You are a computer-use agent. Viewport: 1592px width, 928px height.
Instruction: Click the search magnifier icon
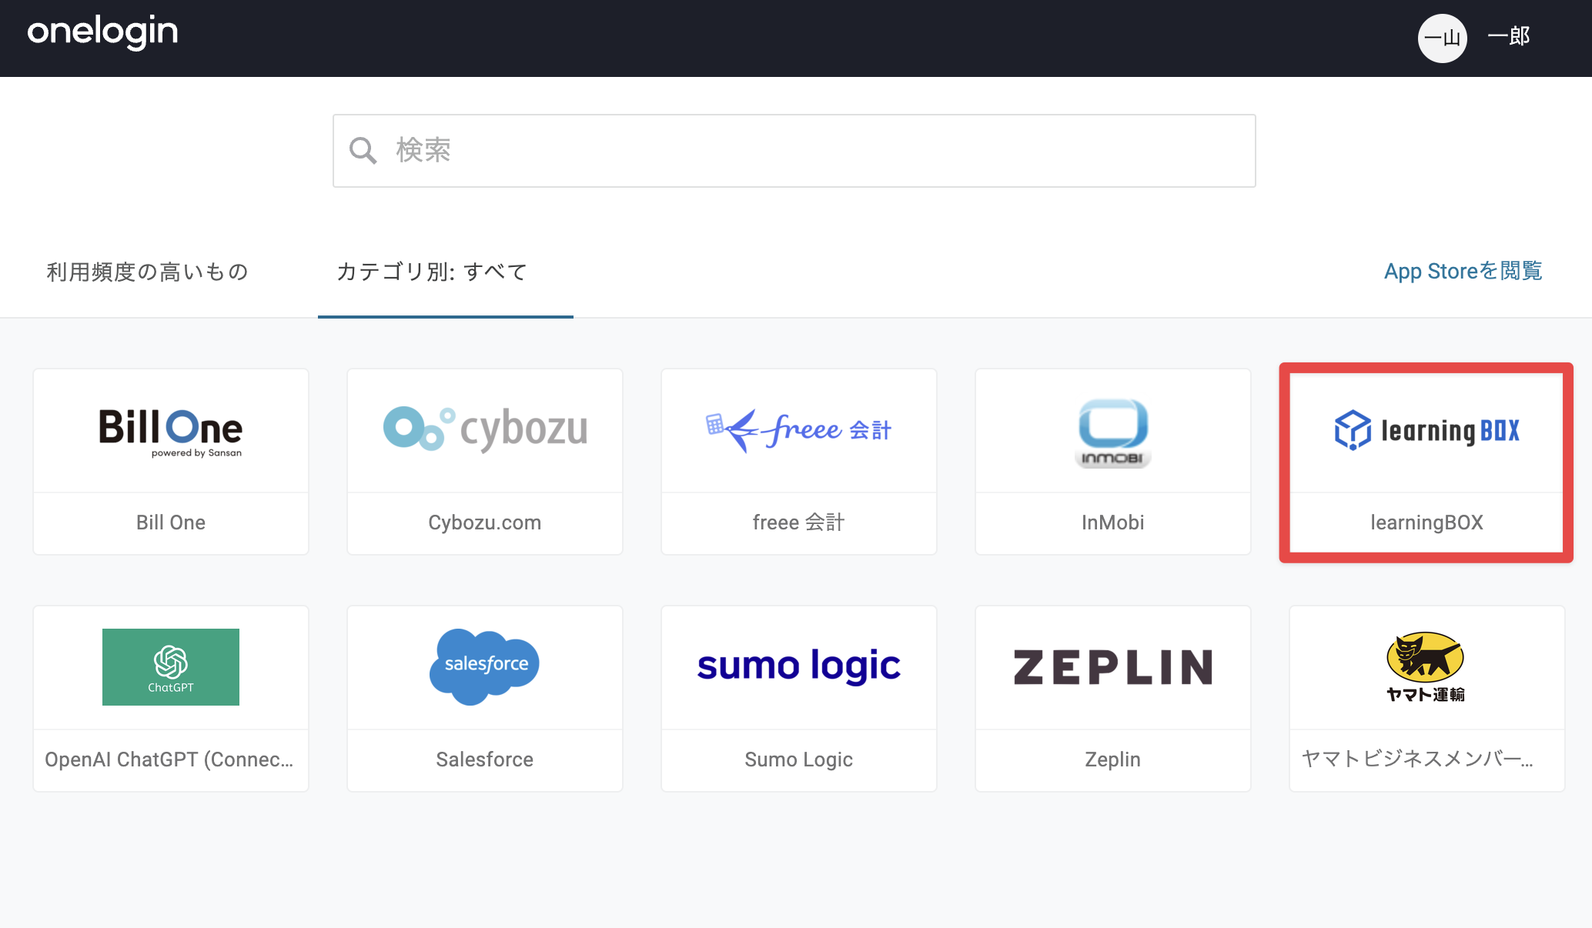tap(363, 150)
